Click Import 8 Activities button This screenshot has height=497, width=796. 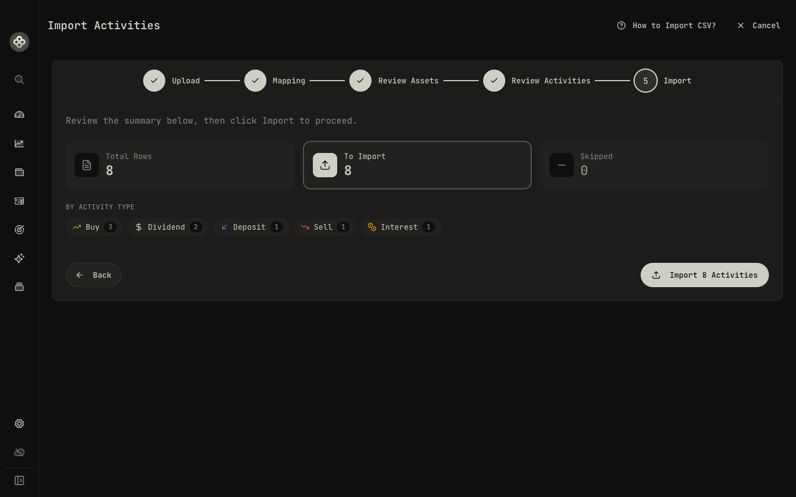pos(705,275)
